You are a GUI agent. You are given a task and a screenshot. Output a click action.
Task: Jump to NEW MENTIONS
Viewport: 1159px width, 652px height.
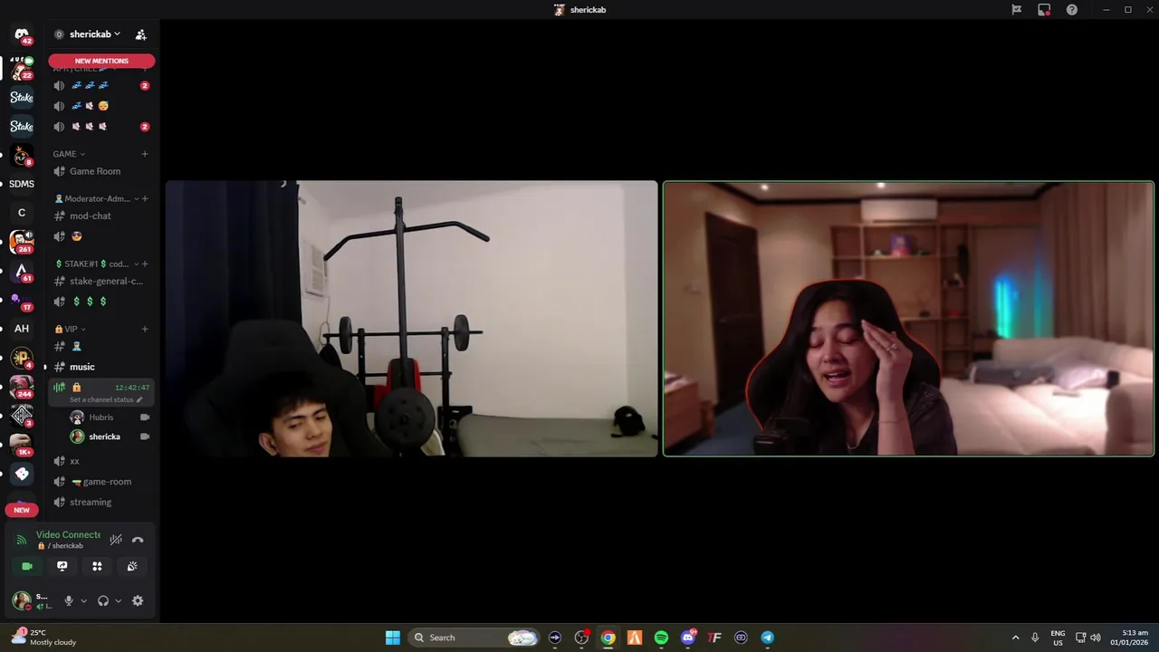click(101, 61)
